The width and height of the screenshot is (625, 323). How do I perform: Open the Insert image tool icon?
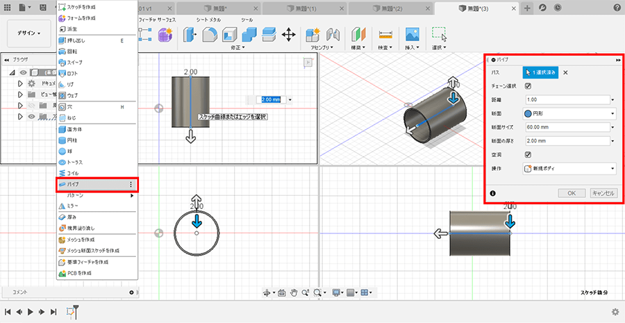pyautogui.click(x=412, y=35)
